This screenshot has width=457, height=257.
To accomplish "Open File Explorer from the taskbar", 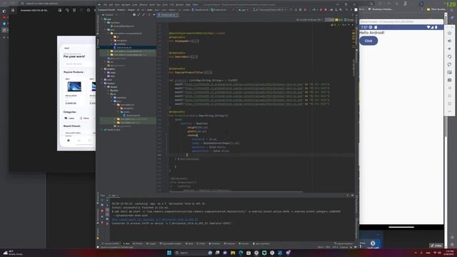I will pos(233,253).
